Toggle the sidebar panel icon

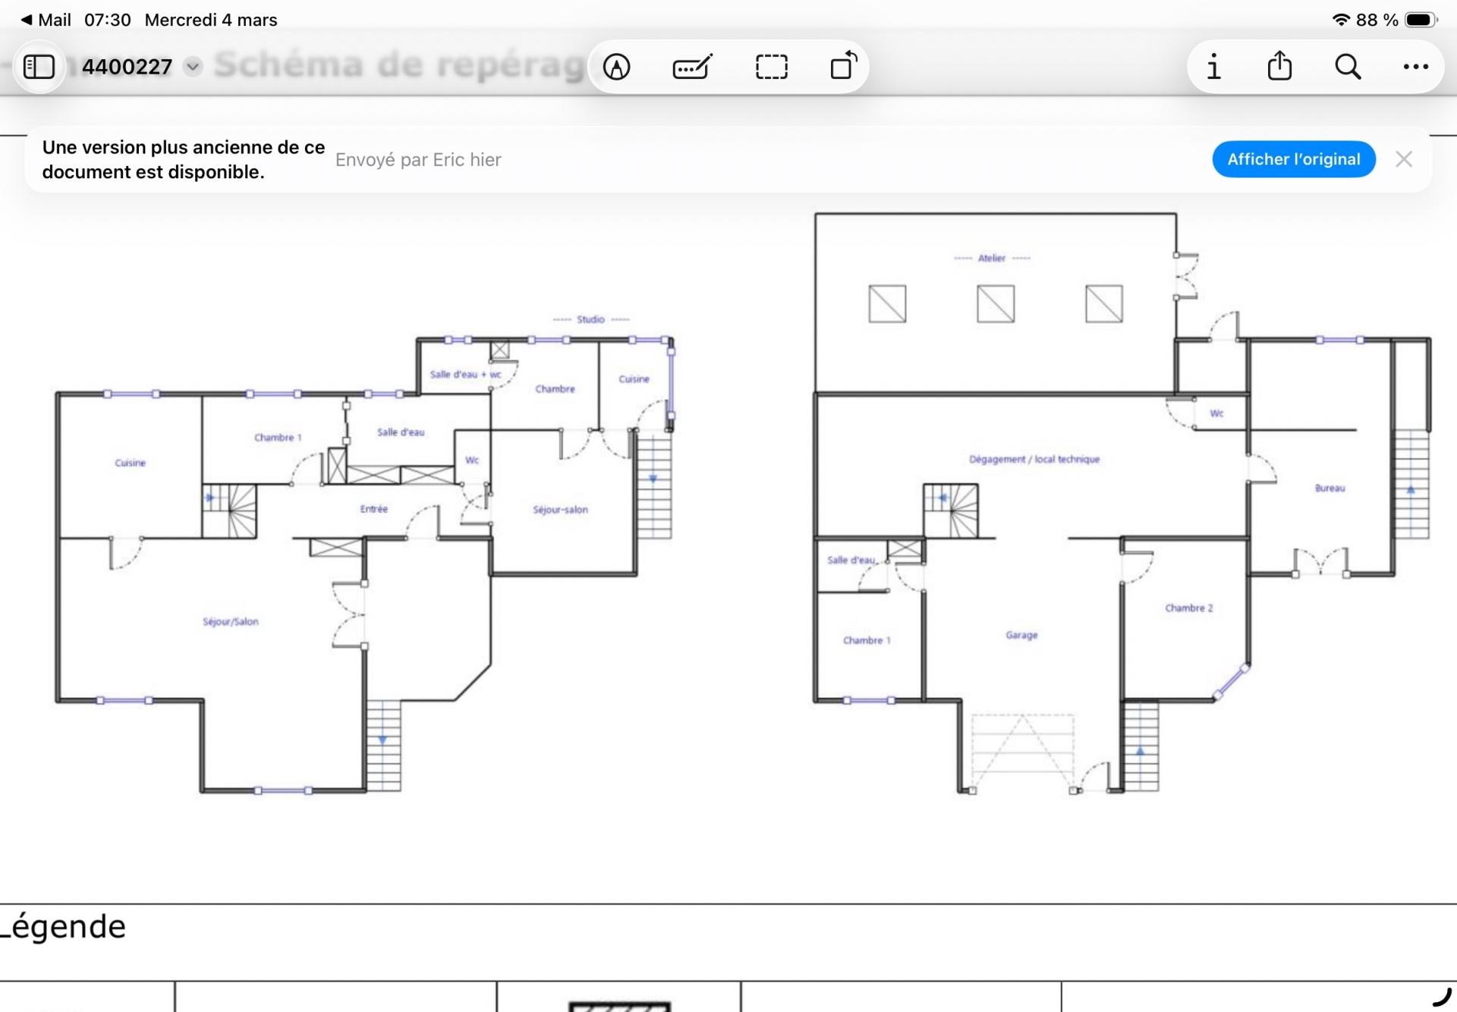39,67
